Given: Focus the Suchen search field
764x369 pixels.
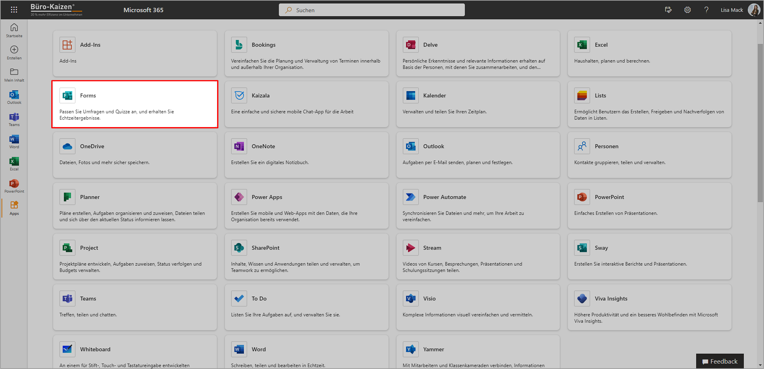Looking at the screenshot, I should [x=372, y=10].
